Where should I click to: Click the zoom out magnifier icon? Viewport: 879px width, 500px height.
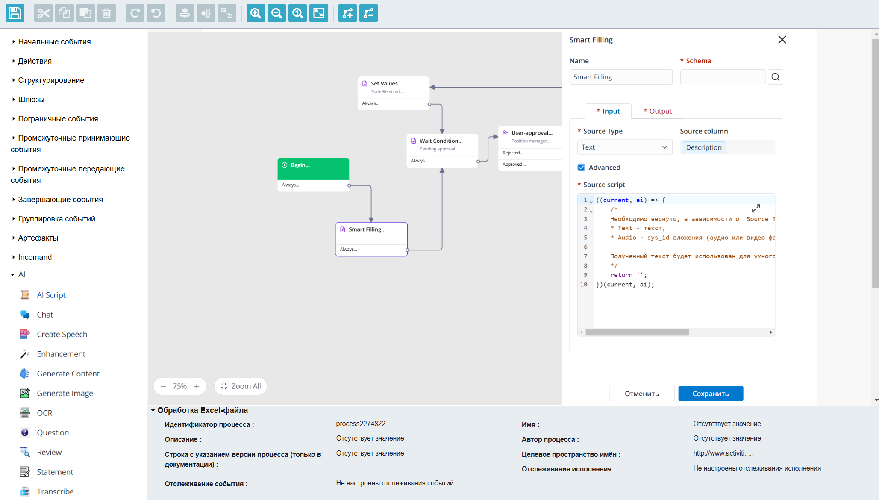pyautogui.click(x=276, y=13)
